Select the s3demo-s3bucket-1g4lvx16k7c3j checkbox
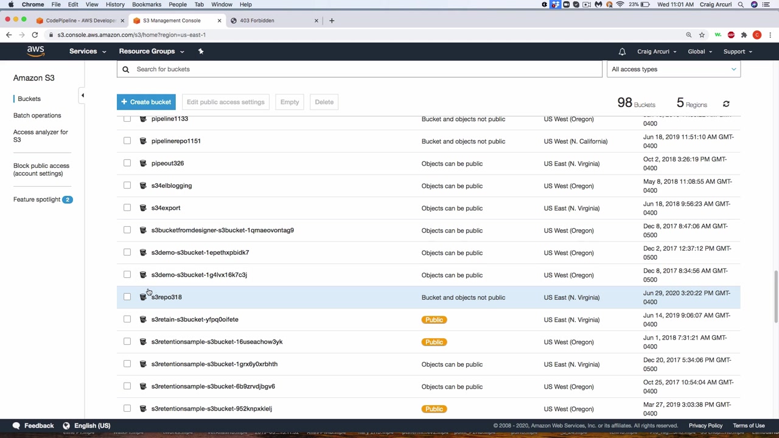Screen dimensions: 779x438 pyautogui.click(x=127, y=275)
